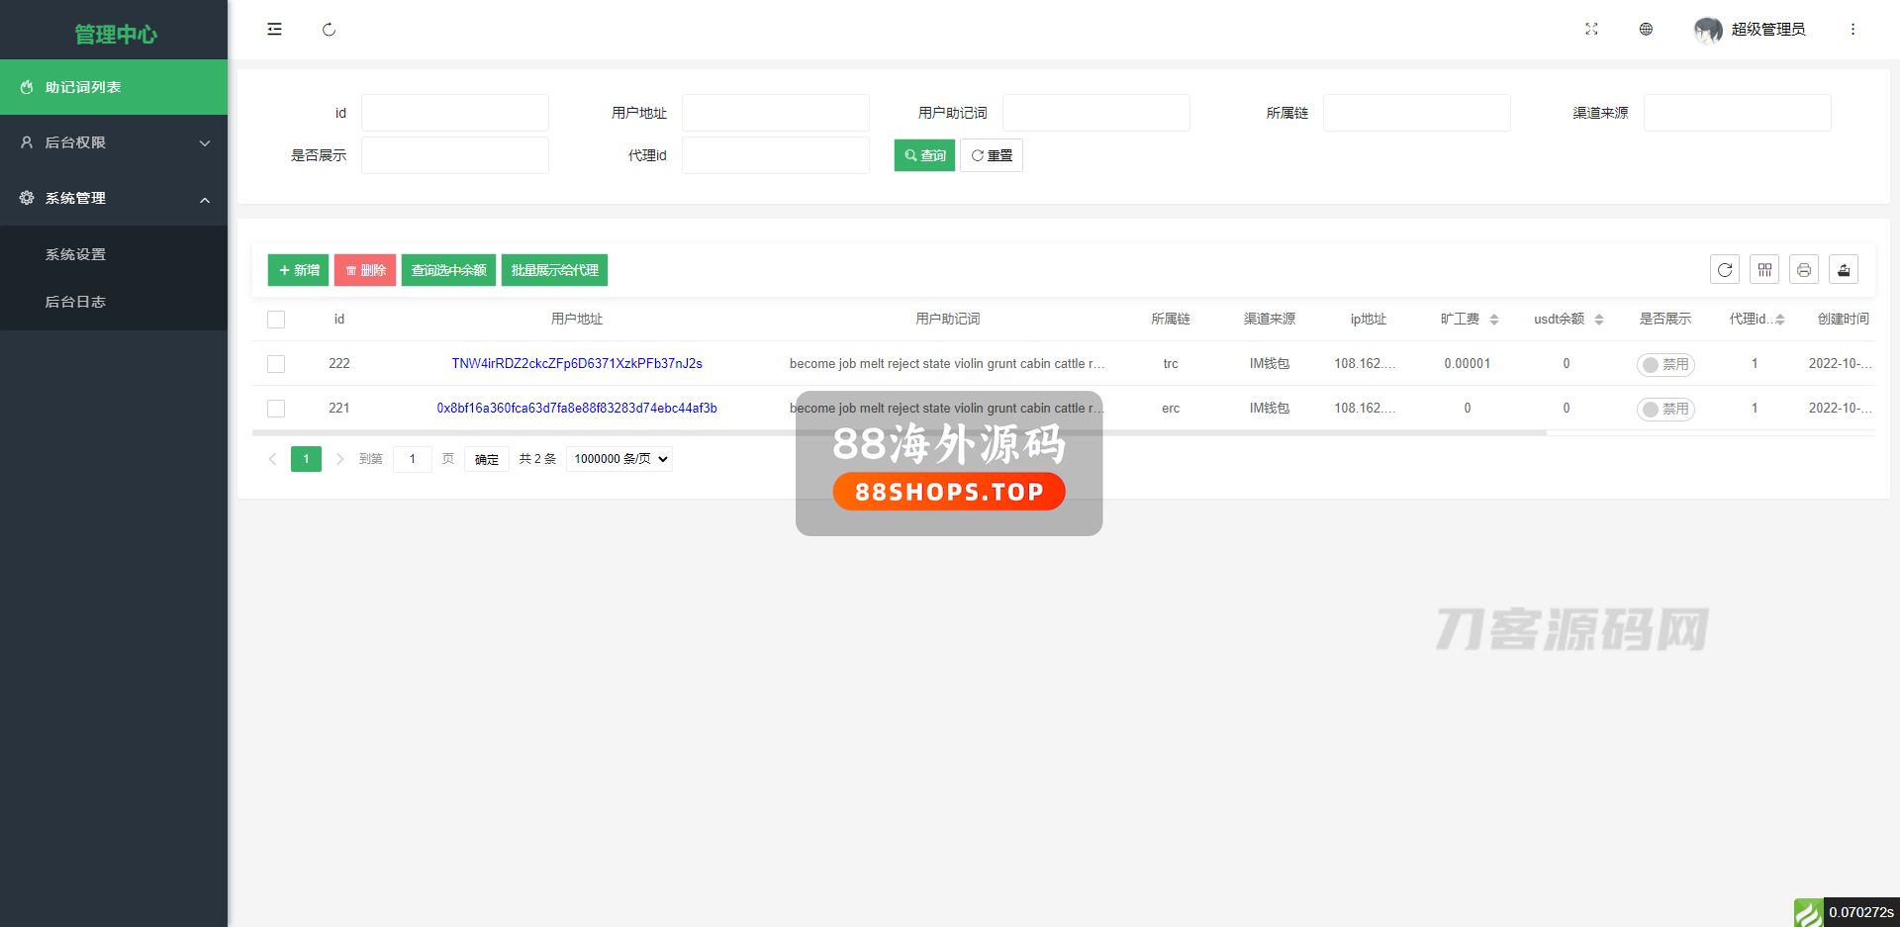Select the checkbox for row id 222
This screenshot has height=927, width=1900.
click(276, 364)
